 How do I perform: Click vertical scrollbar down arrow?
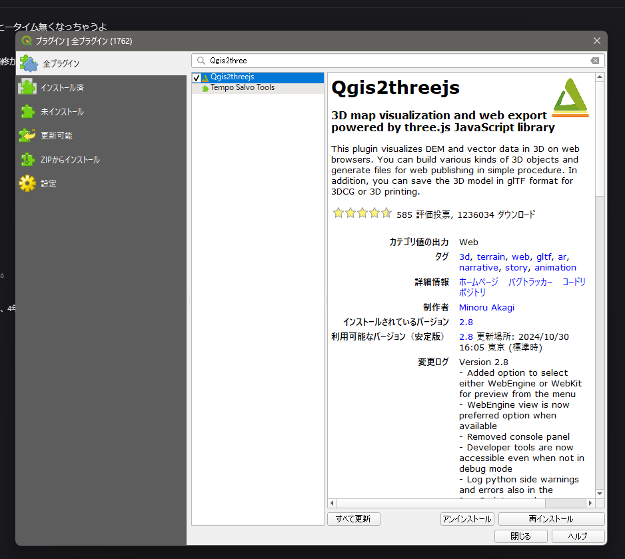600,493
